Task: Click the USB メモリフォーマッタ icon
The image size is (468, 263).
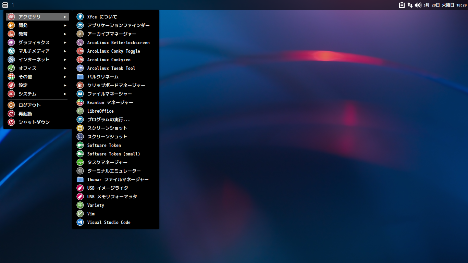Action: pyautogui.click(x=80, y=197)
